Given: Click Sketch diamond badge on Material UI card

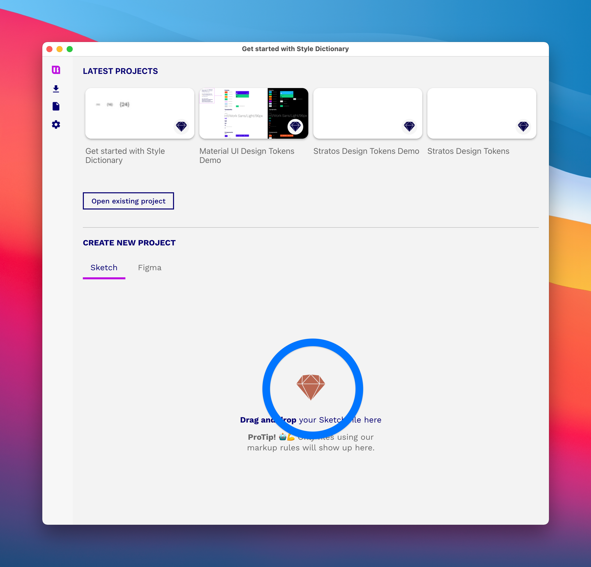Looking at the screenshot, I should [x=295, y=127].
